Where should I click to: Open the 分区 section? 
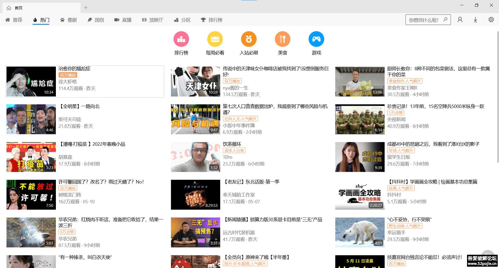tap(182, 20)
